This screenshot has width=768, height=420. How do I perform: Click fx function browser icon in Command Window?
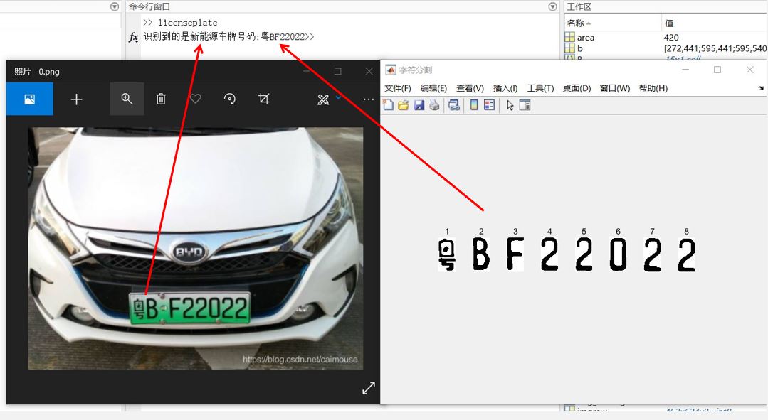point(133,37)
